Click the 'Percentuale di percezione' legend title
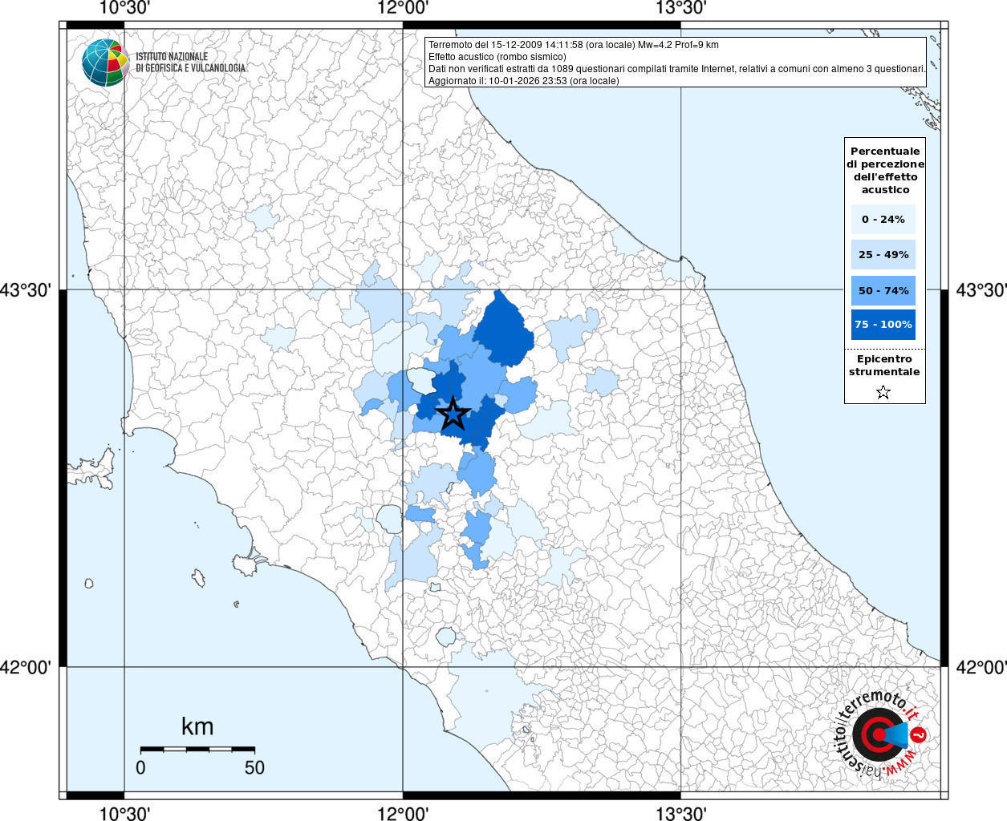1007x821 pixels. tap(885, 170)
